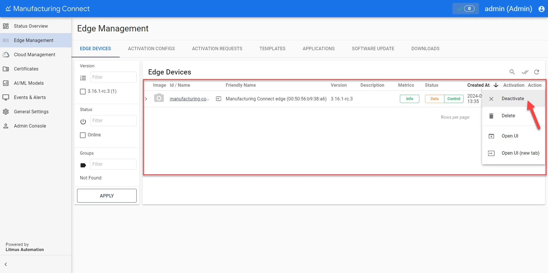Click the Groups filter input
Screen dimensions: 548x273
coord(113,164)
